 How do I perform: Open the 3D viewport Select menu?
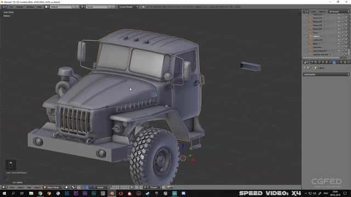(x=21, y=187)
